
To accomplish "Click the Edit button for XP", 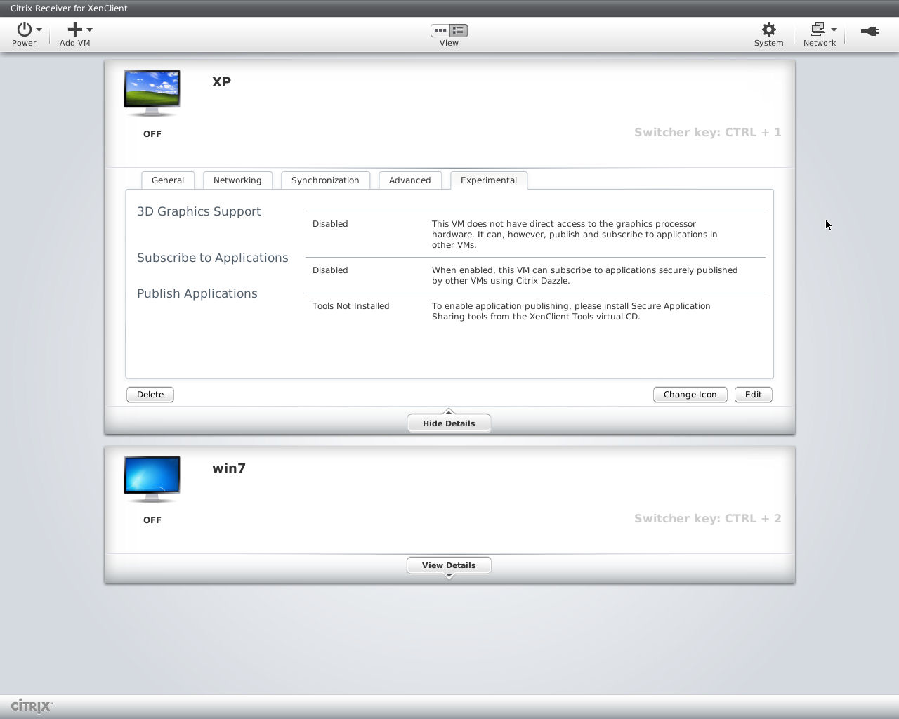I will point(754,395).
